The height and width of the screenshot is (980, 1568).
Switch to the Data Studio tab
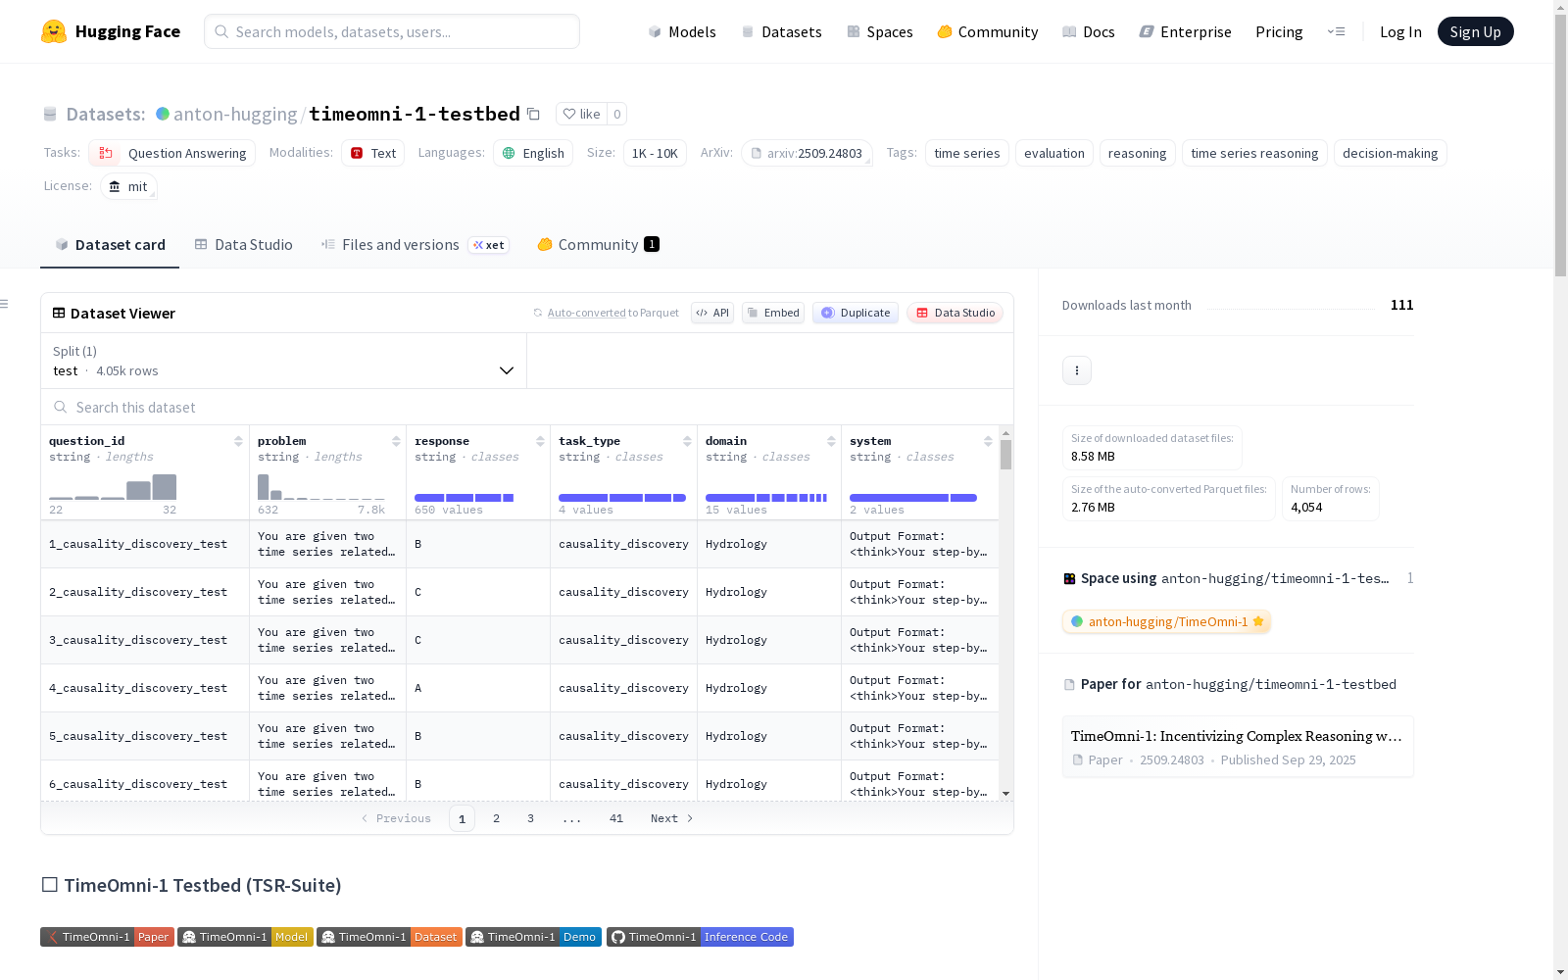[x=243, y=245]
